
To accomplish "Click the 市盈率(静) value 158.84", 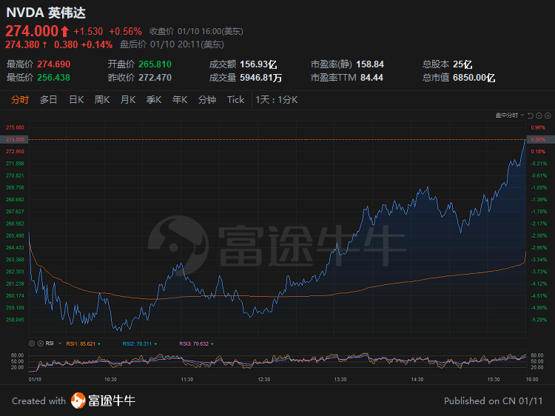I will point(370,64).
